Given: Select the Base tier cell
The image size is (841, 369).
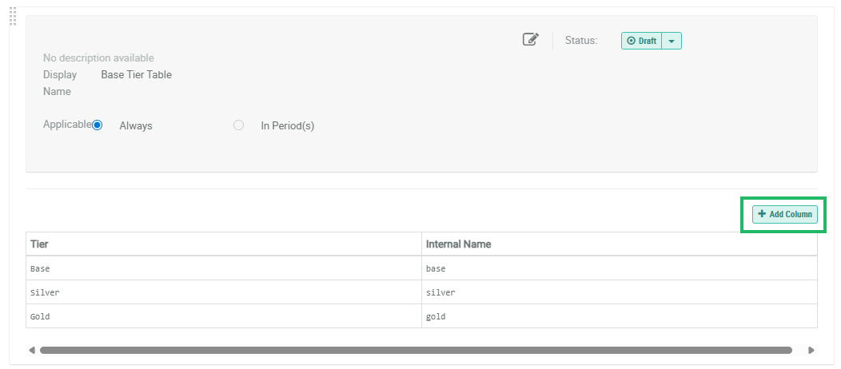Looking at the screenshot, I should click(x=40, y=268).
